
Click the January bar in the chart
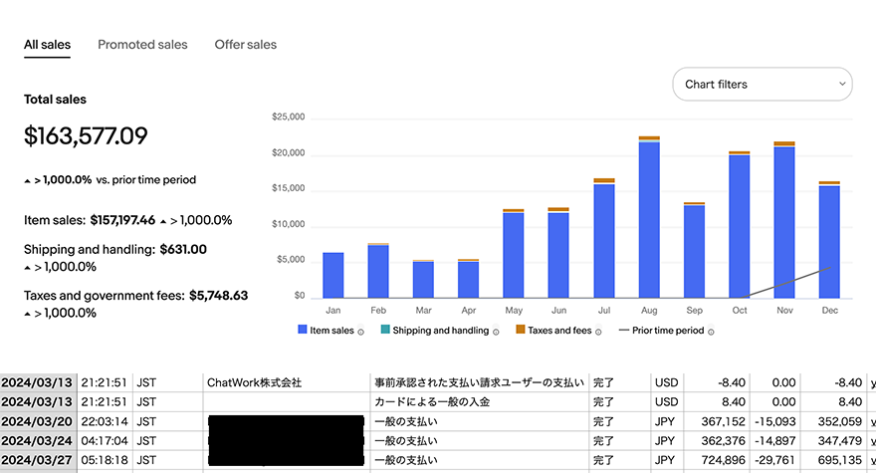coord(333,276)
